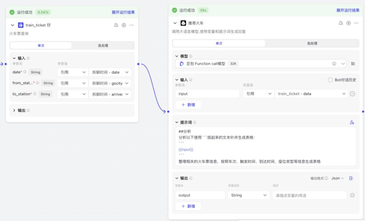Viewport: 365px width, 221px height.
Task: Remove the input parameter row with minus icon
Action: [352, 94]
